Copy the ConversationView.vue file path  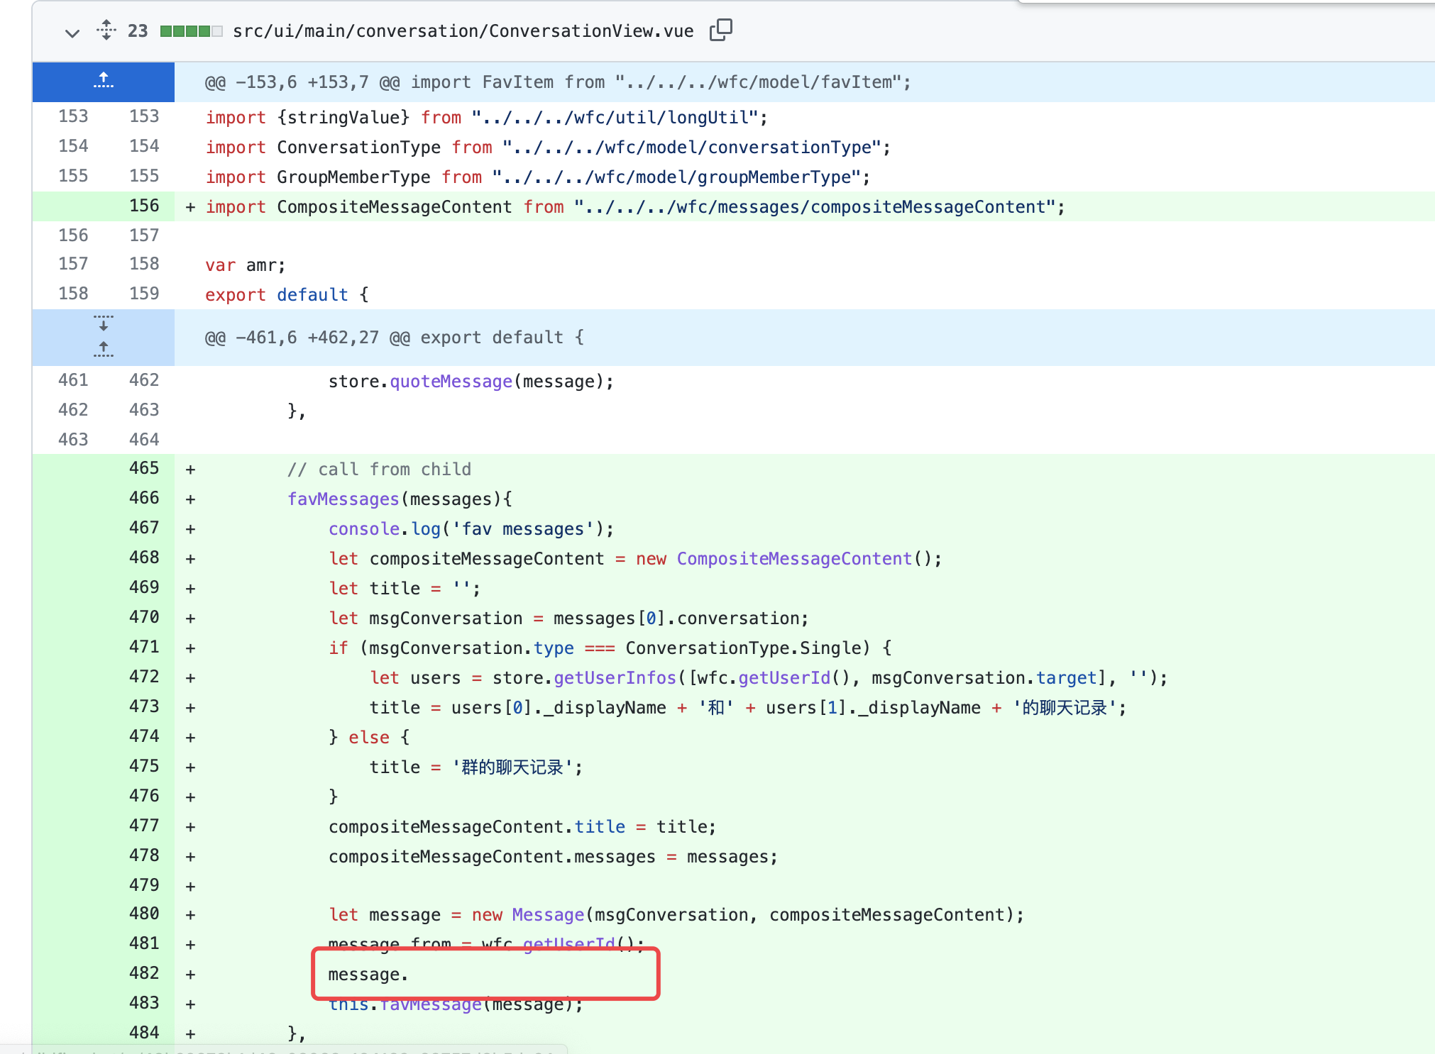720,30
